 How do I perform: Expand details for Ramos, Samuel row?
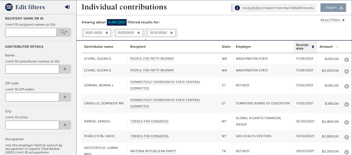347,122
